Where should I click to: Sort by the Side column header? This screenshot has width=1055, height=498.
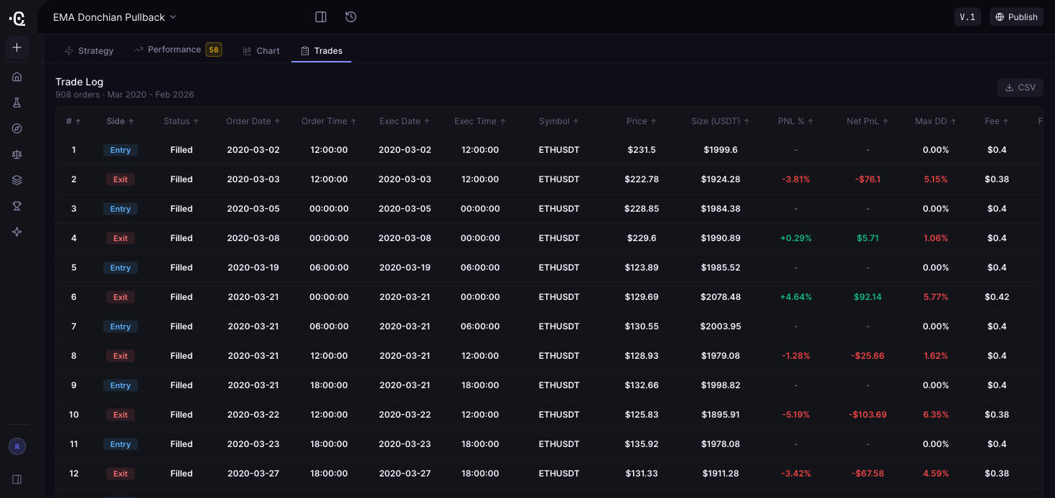pyautogui.click(x=121, y=121)
